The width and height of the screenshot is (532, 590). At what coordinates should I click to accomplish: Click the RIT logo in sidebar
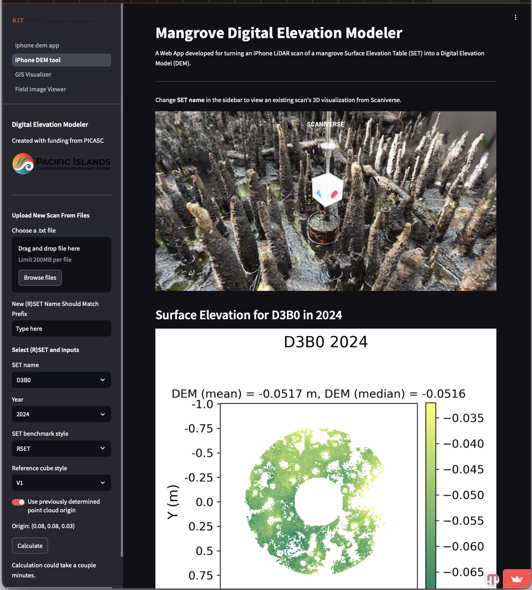point(18,20)
